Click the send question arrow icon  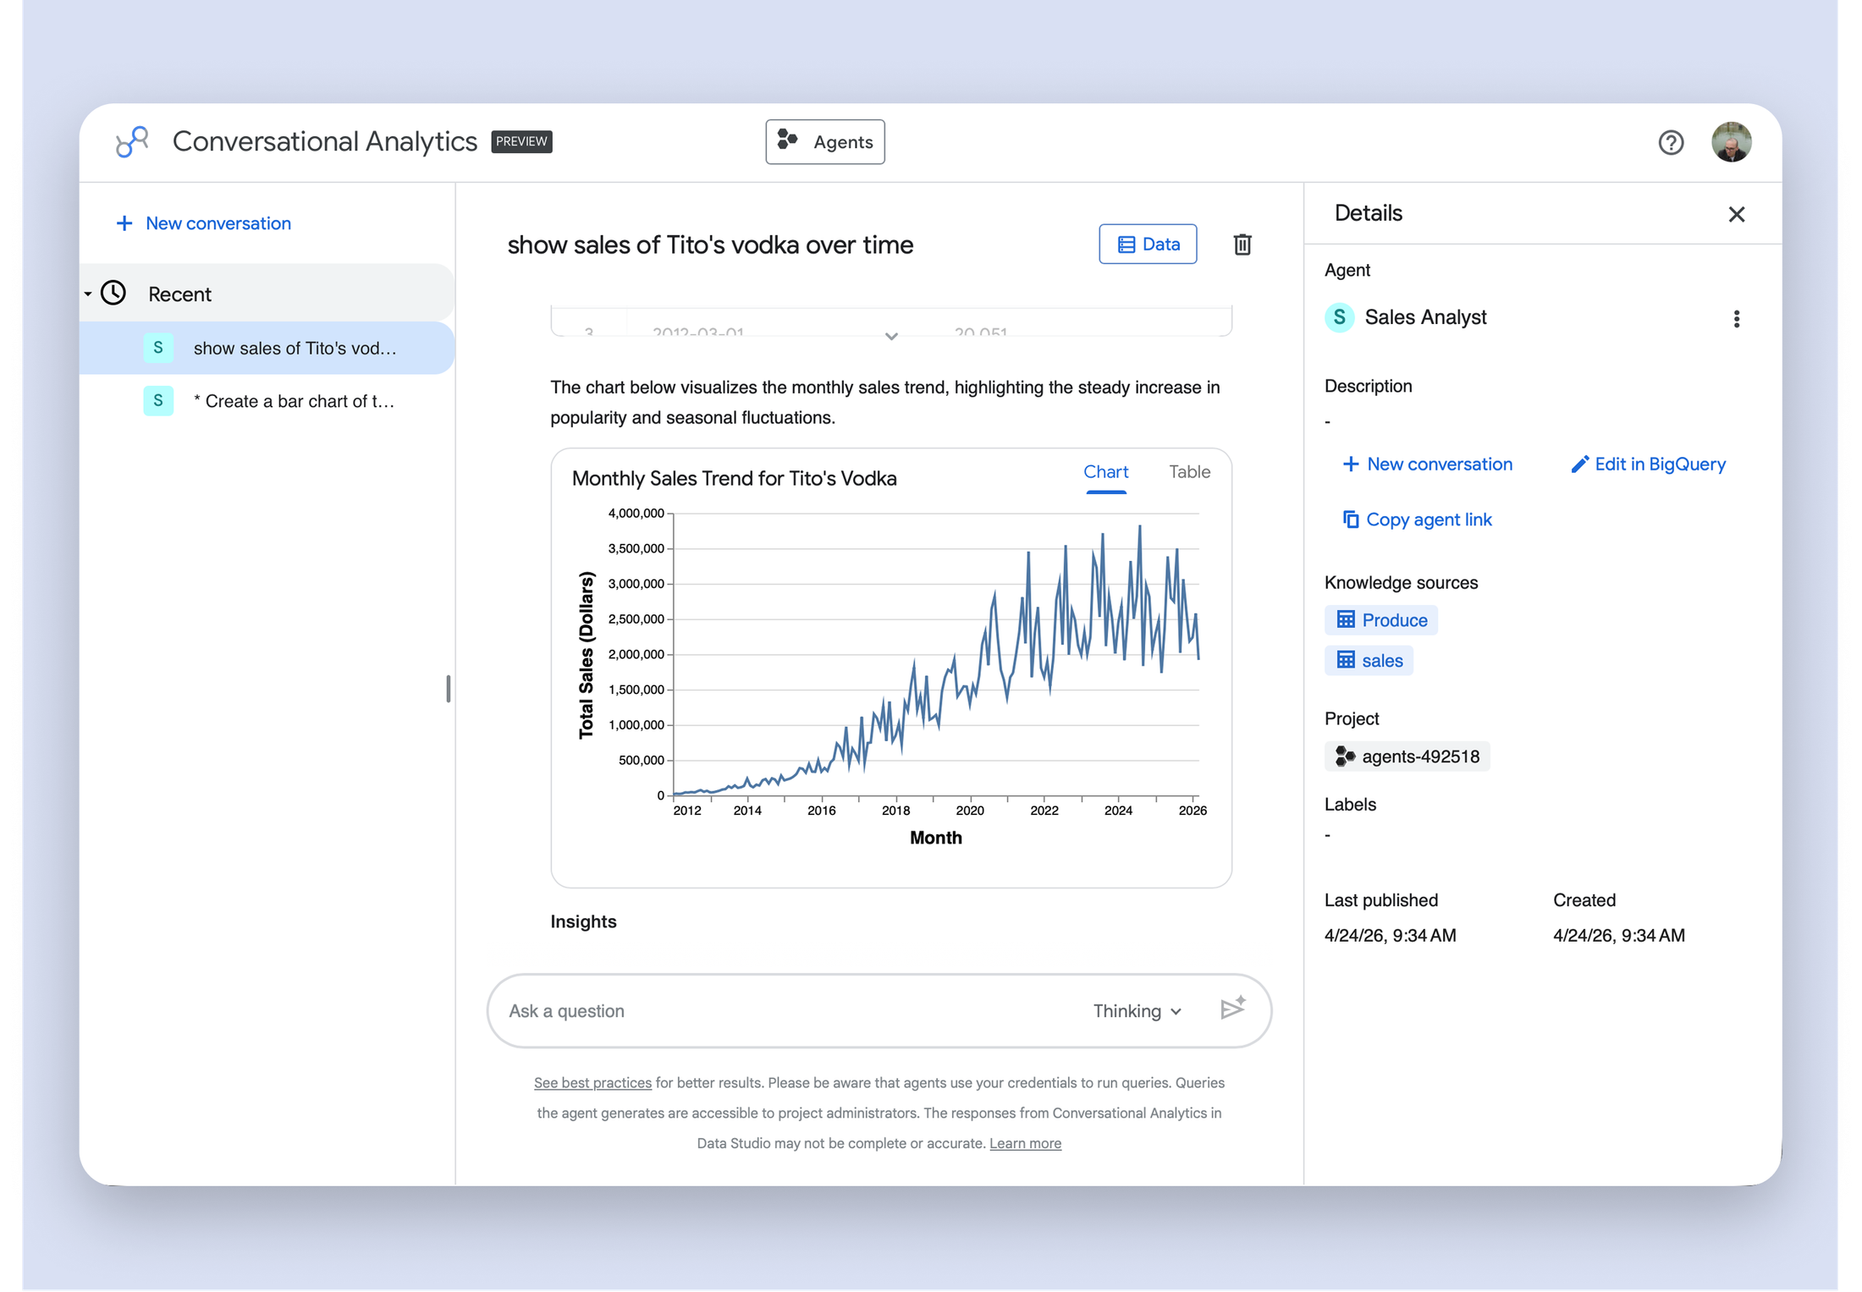pyautogui.click(x=1232, y=1009)
